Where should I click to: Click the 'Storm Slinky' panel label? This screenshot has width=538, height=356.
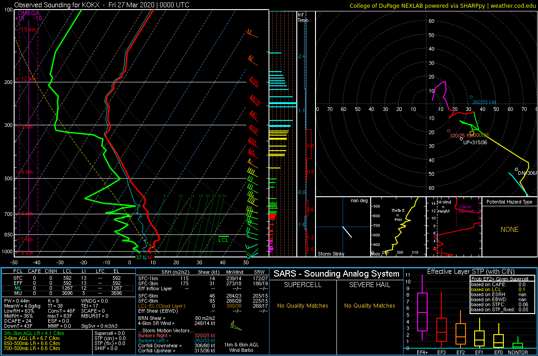[331, 254]
